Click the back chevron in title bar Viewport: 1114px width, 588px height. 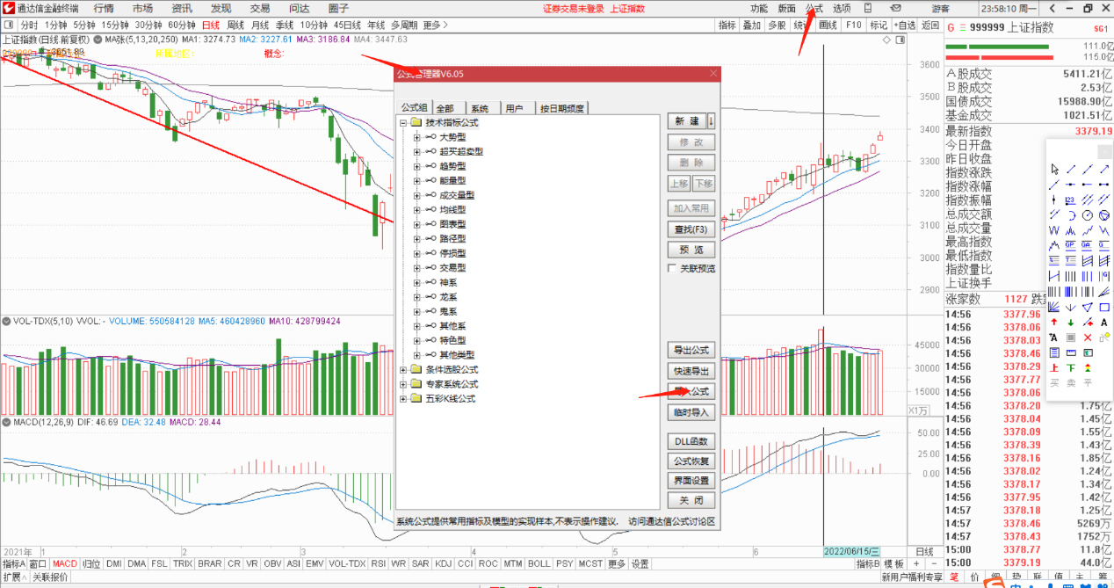1052,9
